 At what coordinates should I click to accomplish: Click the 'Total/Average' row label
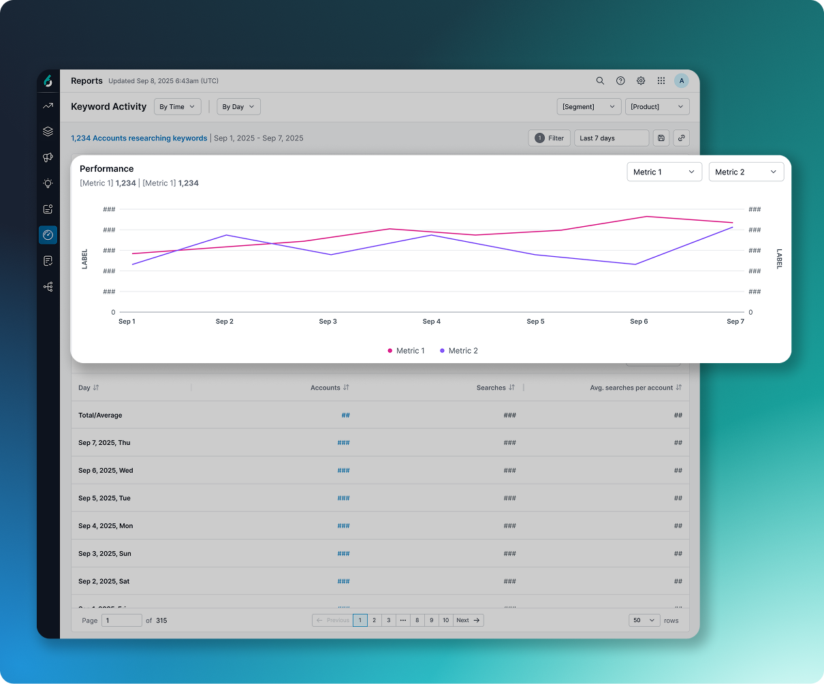[x=100, y=415]
